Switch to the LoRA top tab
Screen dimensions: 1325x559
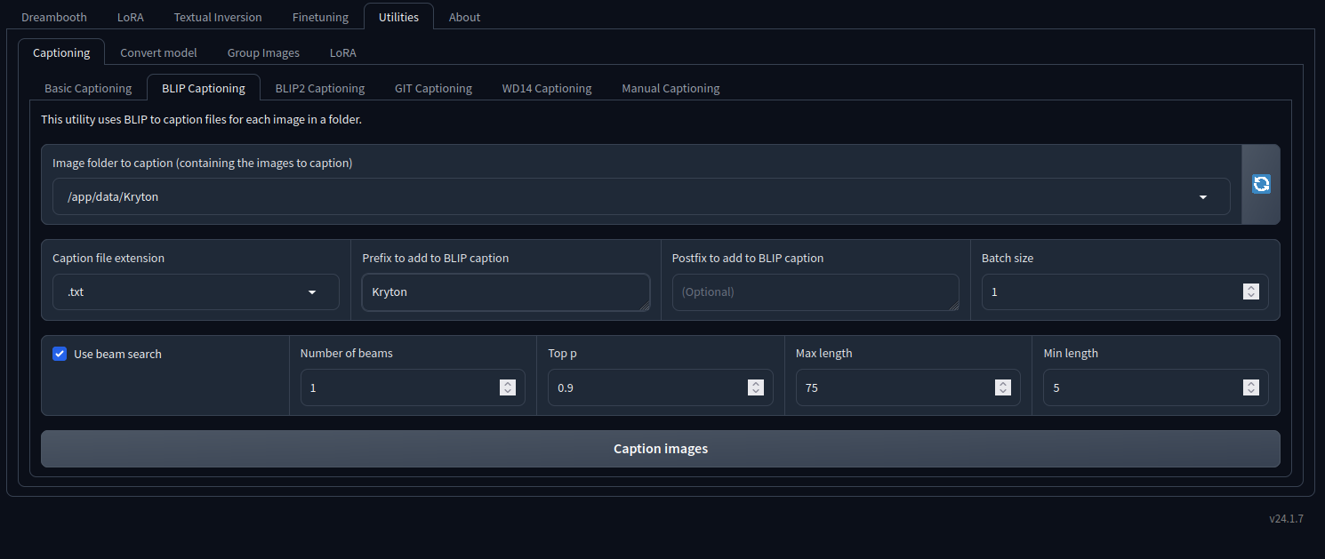click(x=130, y=17)
